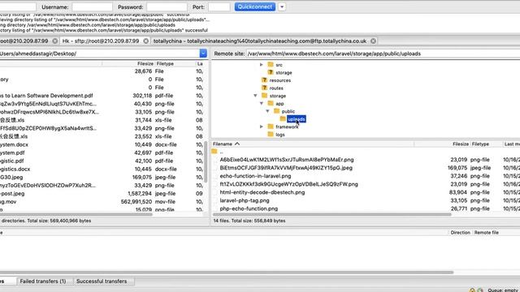Click the app folder icon
Viewport: 520px width, 292px height.
271,103
